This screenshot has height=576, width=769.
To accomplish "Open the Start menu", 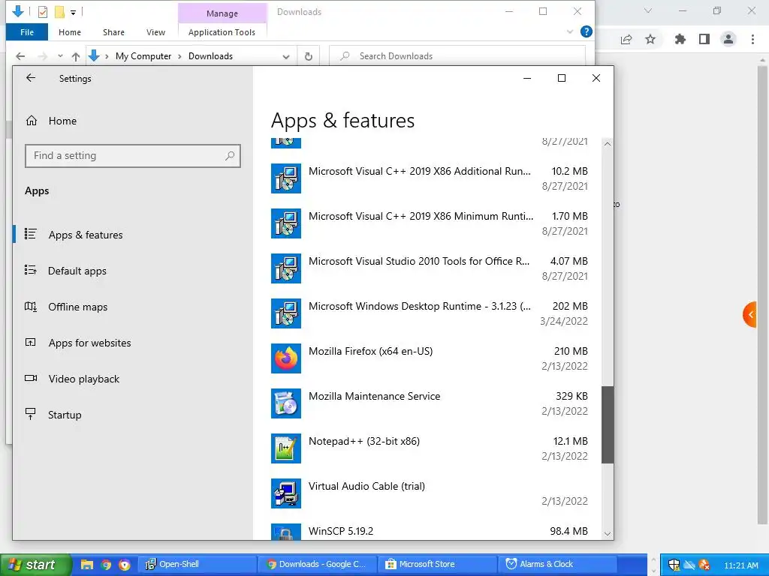I will coord(35,565).
